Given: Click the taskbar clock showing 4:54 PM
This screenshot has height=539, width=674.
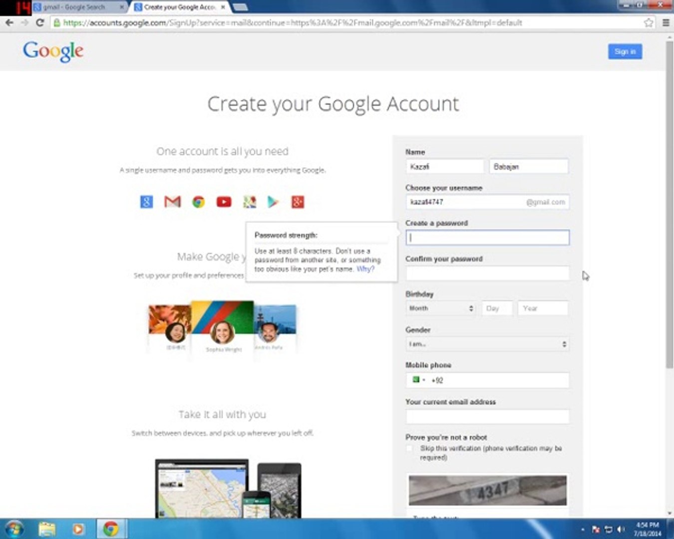Looking at the screenshot, I should click(x=648, y=529).
